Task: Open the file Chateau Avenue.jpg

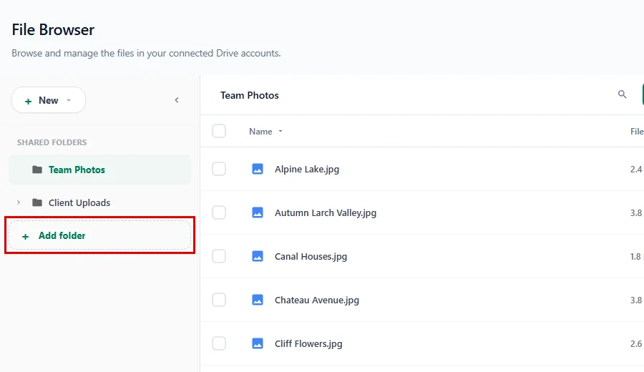Action: [317, 300]
